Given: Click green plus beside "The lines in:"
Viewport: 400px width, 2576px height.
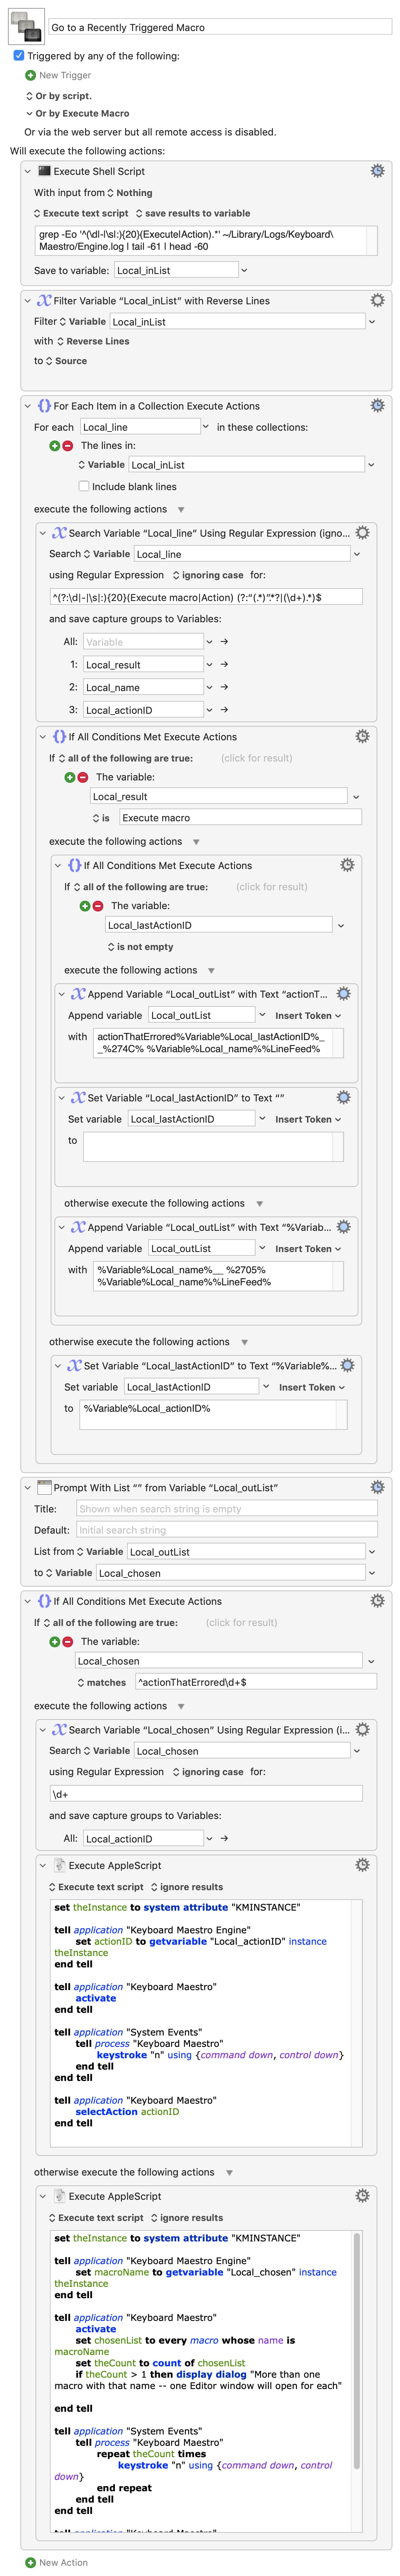Looking at the screenshot, I should point(55,446).
